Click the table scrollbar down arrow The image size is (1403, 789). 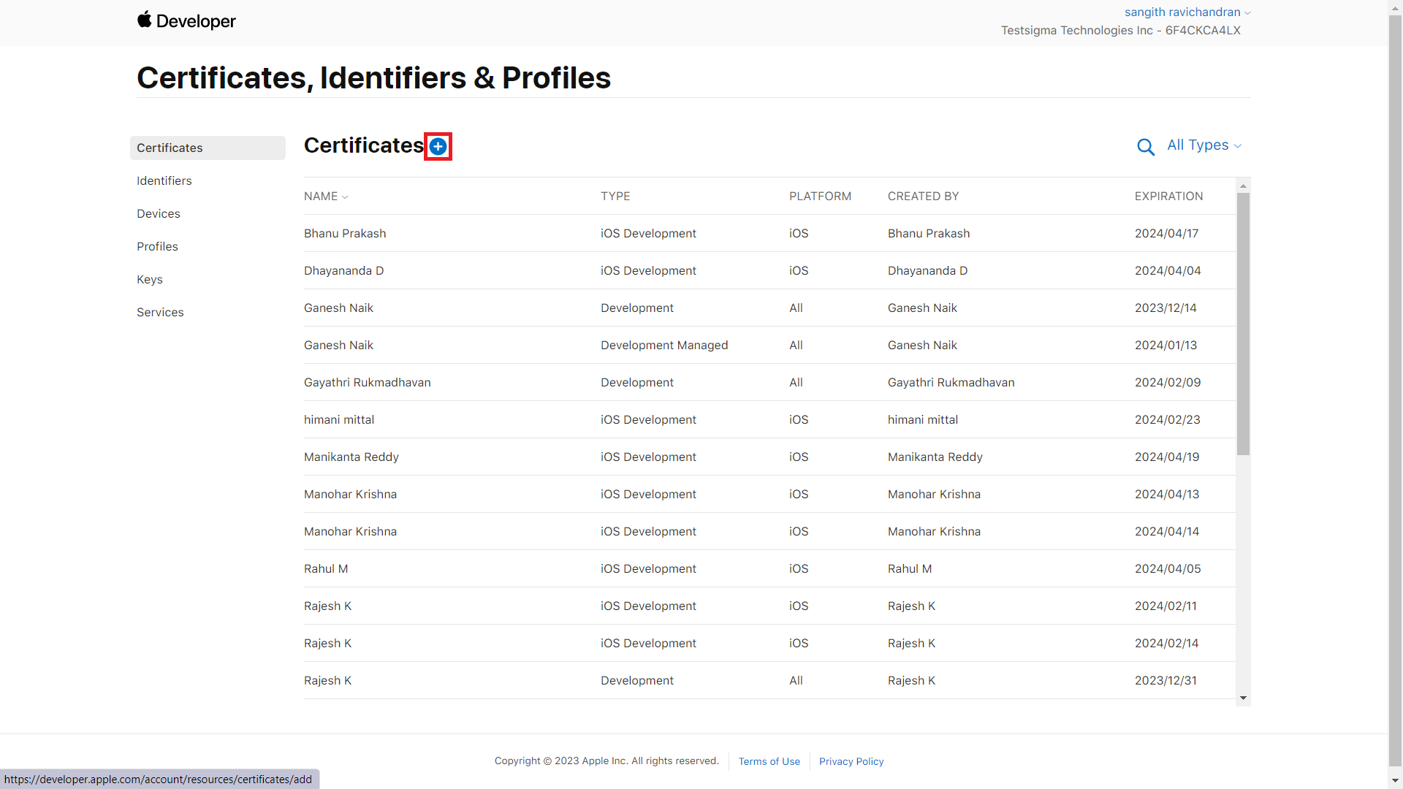[x=1243, y=698]
